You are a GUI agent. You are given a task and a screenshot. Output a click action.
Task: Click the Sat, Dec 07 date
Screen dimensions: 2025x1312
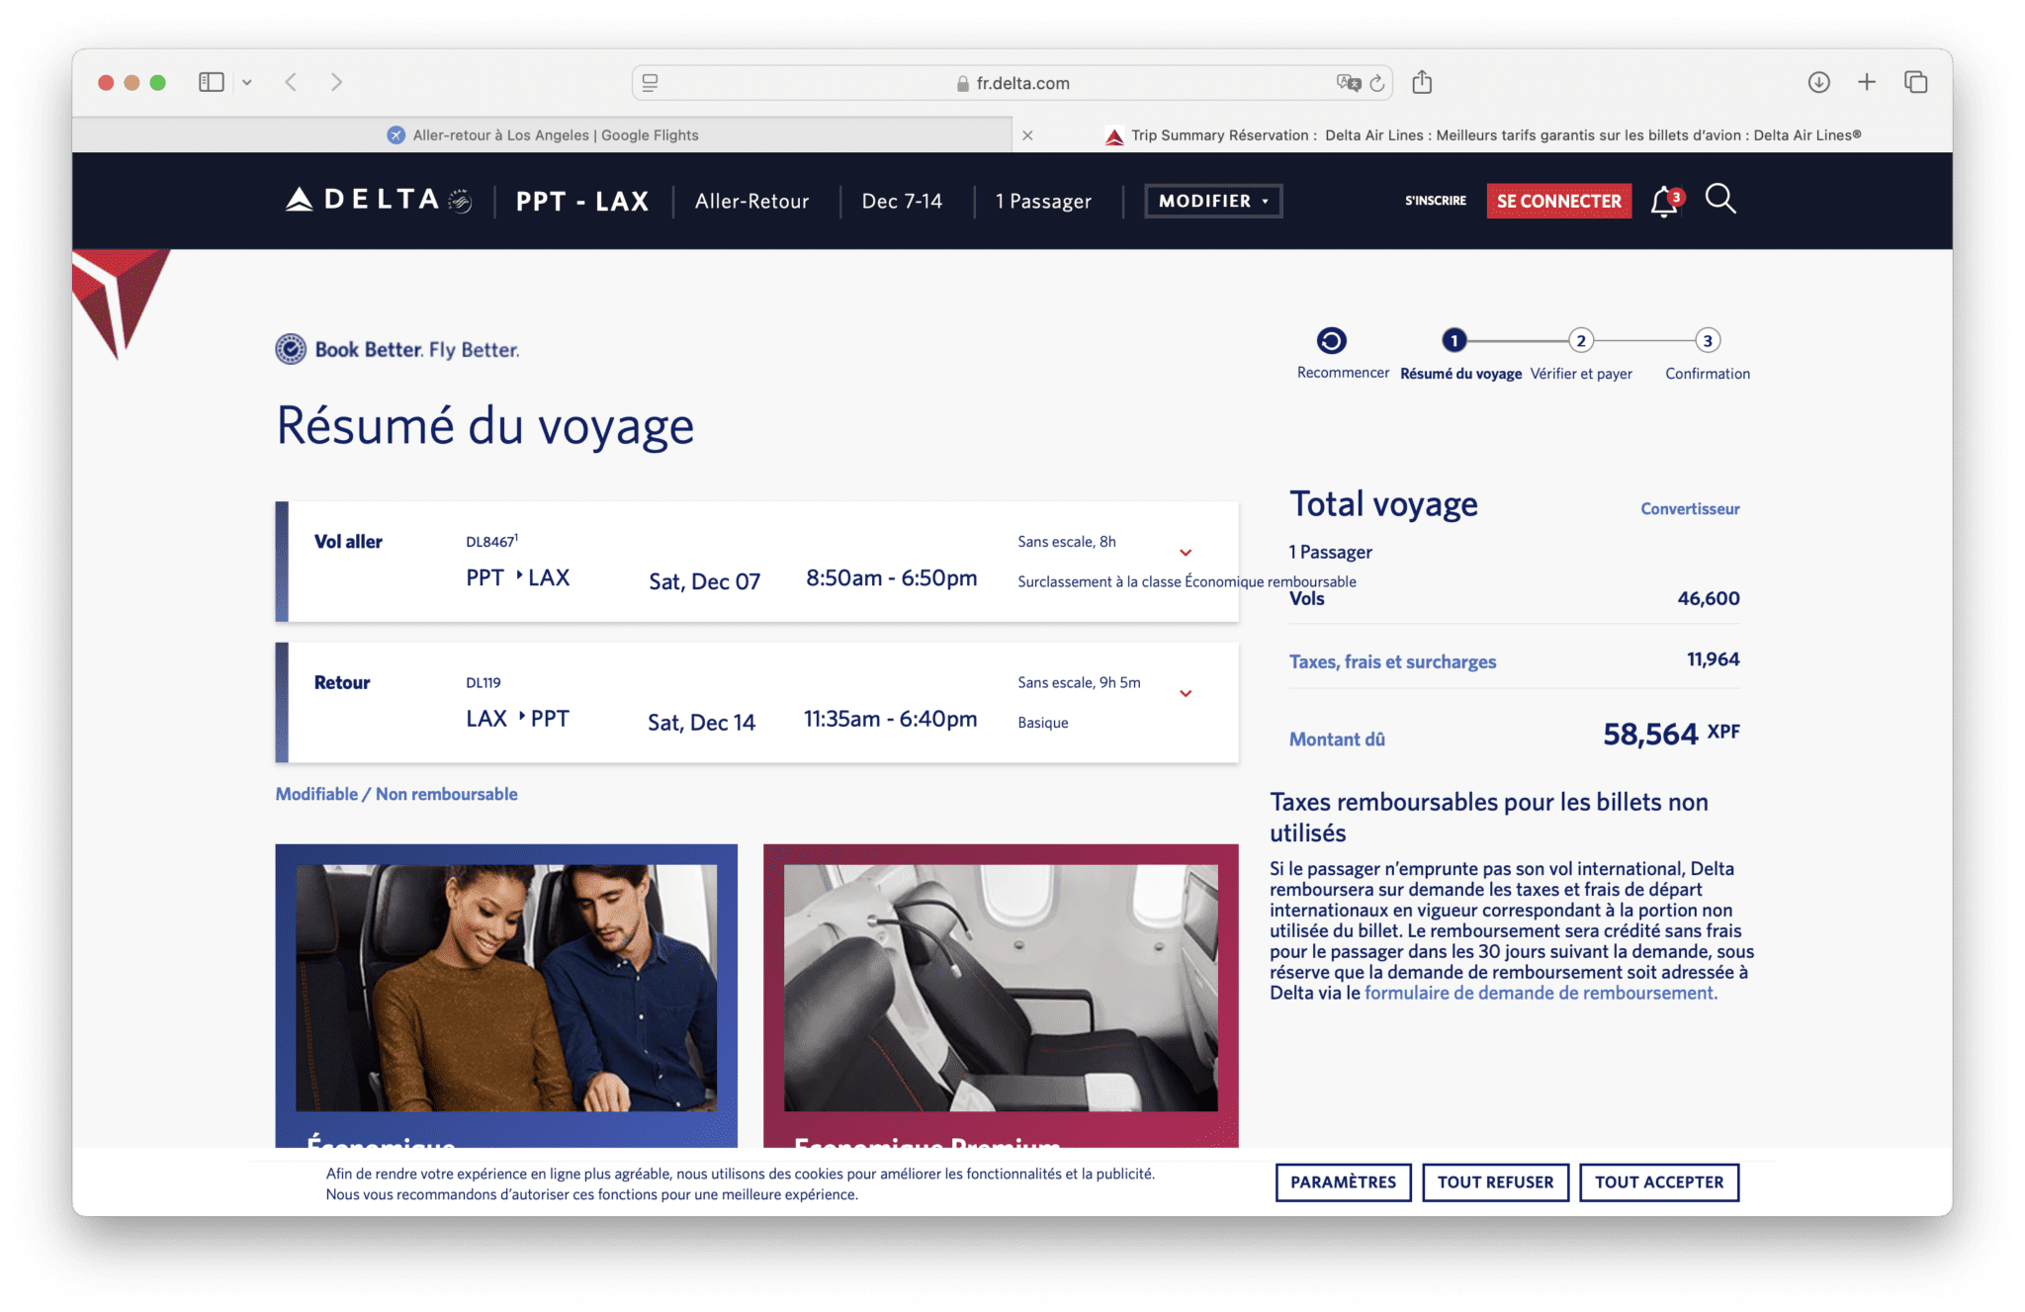click(x=704, y=581)
